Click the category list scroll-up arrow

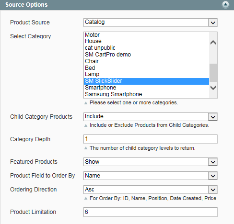(x=213, y=43)
